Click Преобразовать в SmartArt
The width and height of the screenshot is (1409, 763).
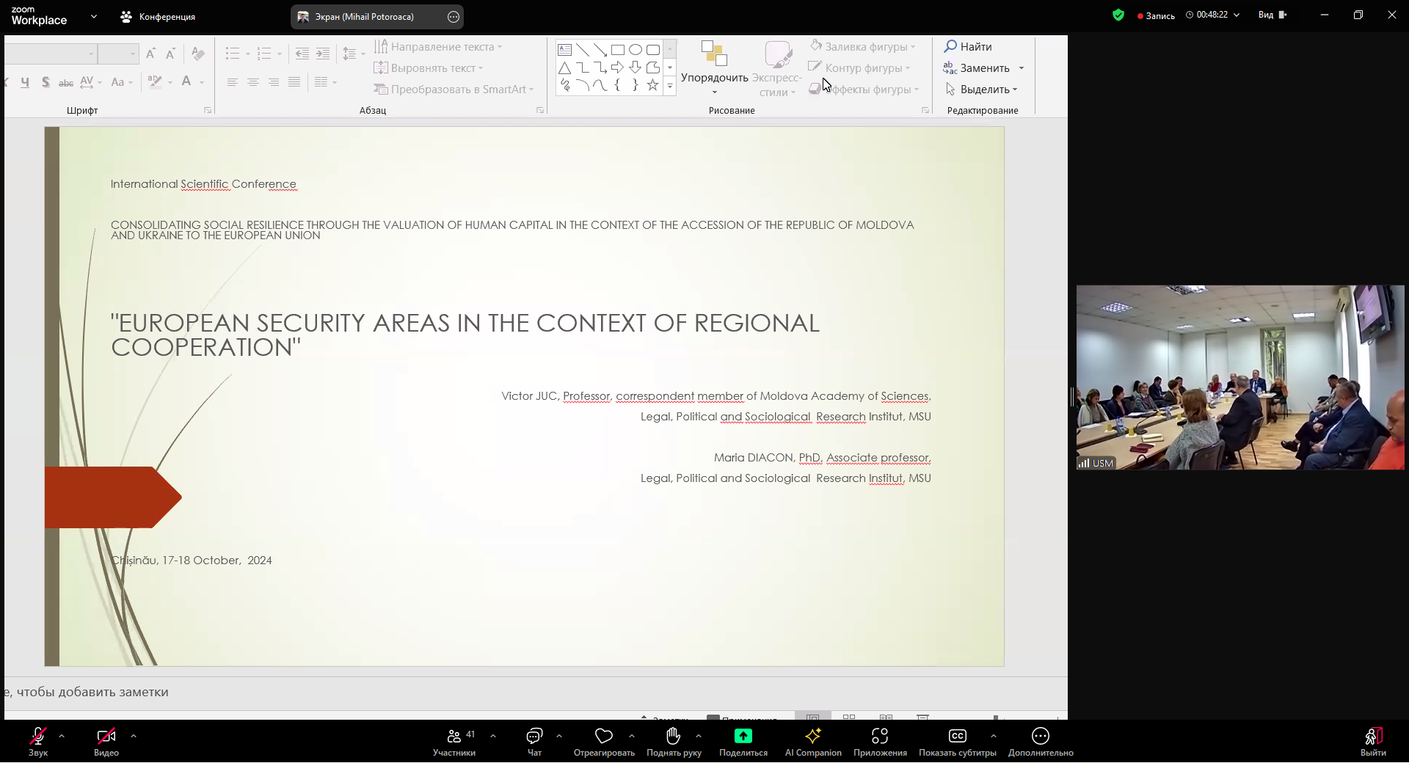(x=454, y=90)
